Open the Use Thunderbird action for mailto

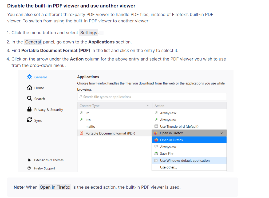(189, 126)
